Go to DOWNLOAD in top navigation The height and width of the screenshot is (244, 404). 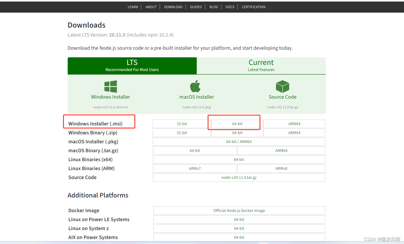click(x=173, y=7)
